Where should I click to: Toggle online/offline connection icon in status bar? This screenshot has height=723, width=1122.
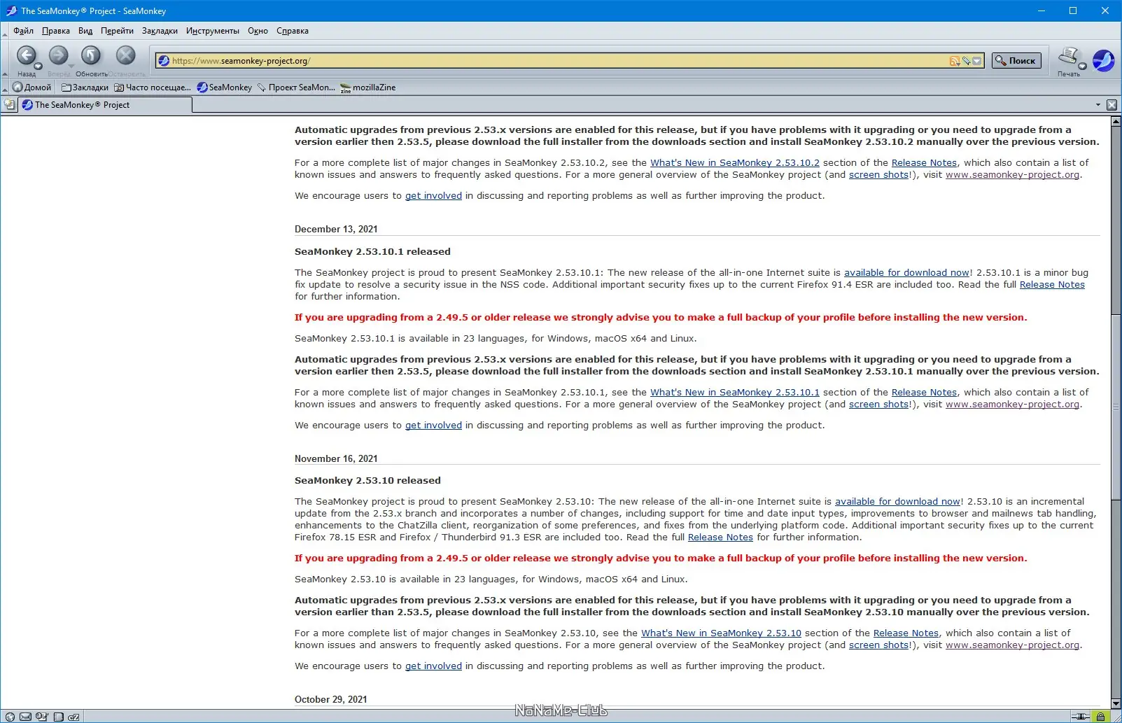(x=1081, y=717)
